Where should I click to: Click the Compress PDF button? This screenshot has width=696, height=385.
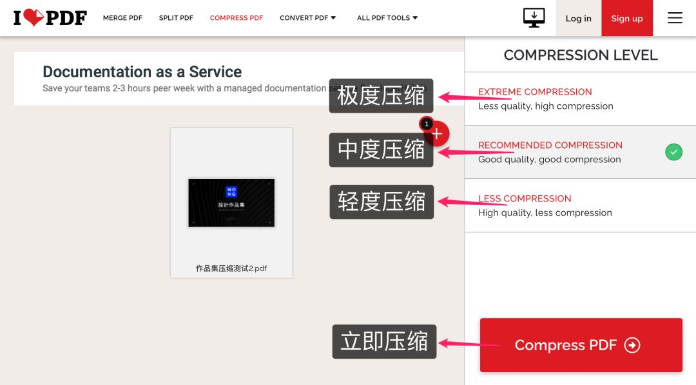click(x=581, y=345)
